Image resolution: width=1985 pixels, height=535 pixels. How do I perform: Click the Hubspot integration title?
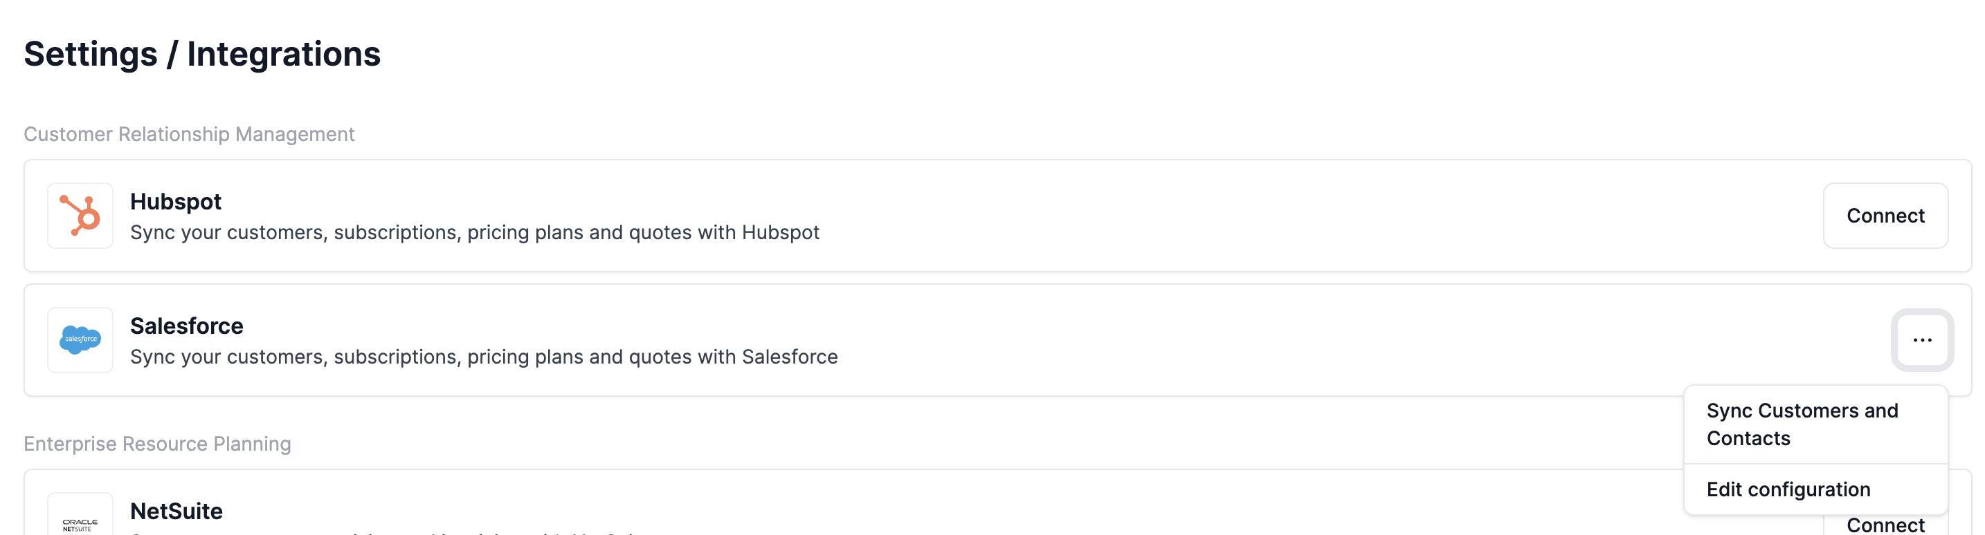[176, 202]
